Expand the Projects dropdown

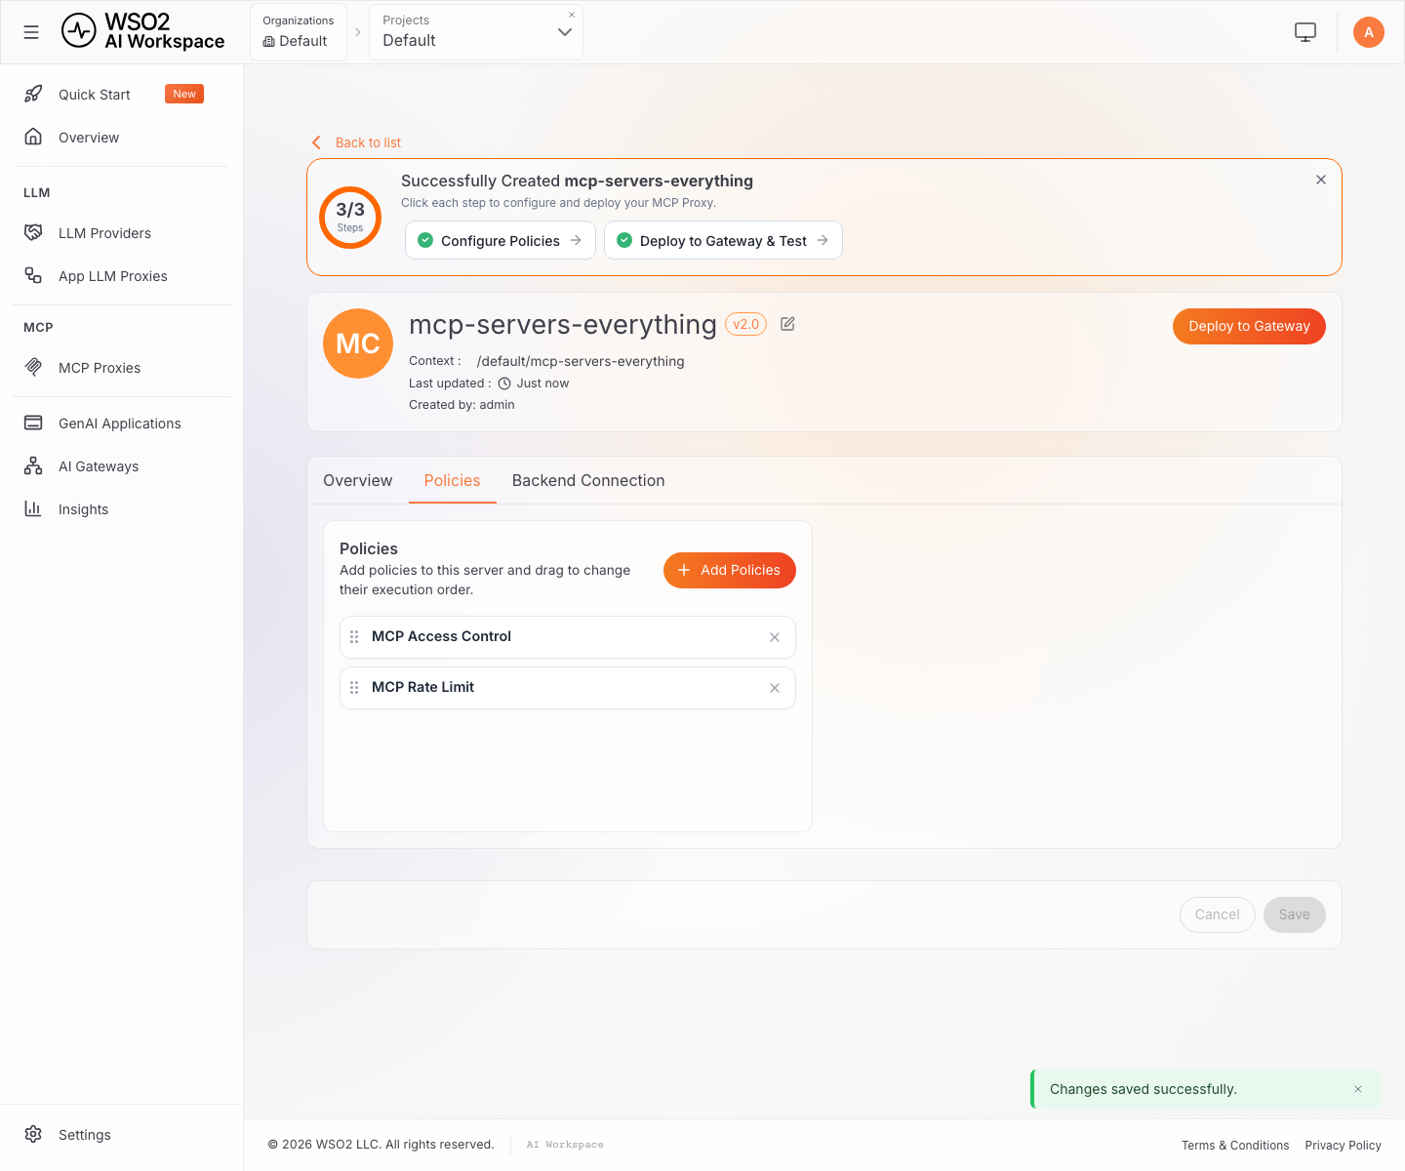tap(565, 32)
